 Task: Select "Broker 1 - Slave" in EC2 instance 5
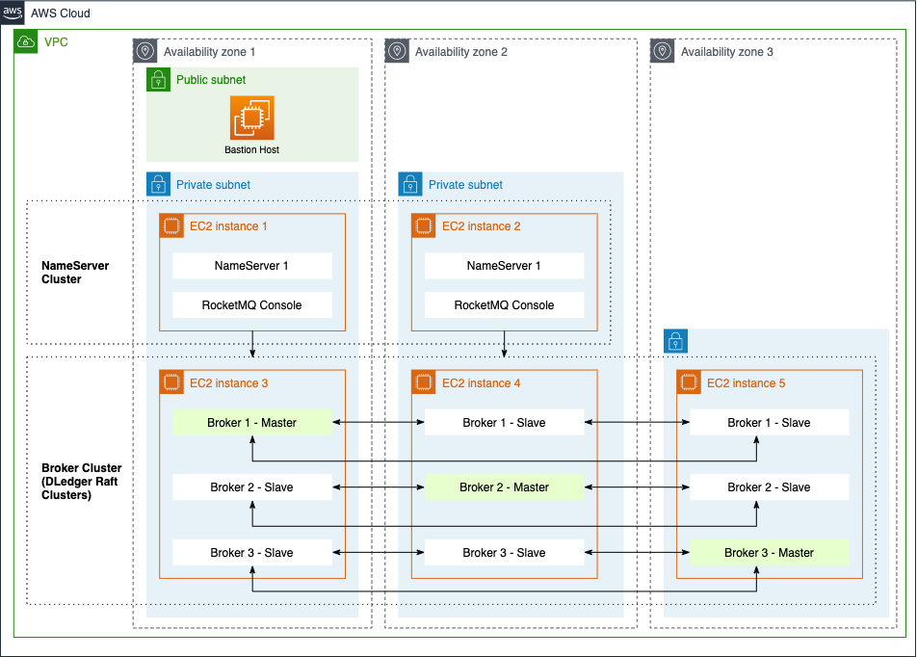tap(769, 422)
